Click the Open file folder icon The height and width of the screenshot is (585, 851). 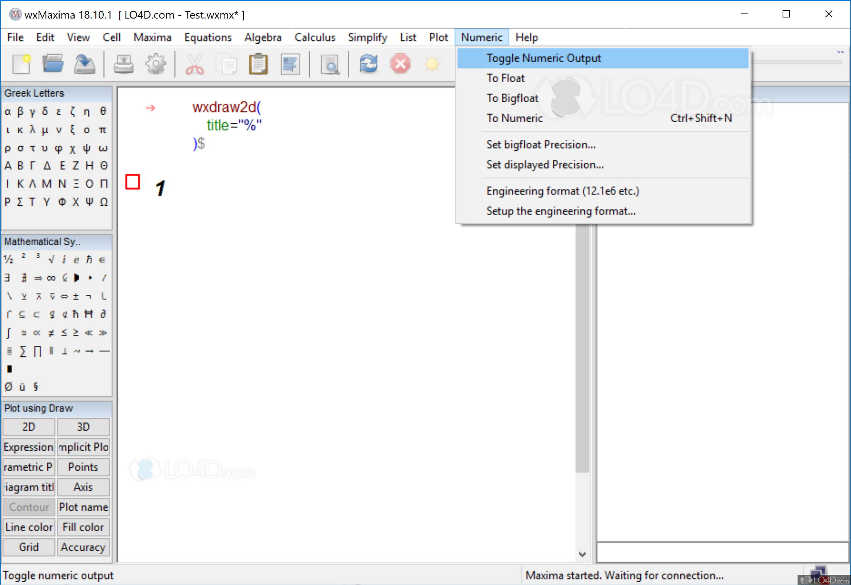coord(53,64)
